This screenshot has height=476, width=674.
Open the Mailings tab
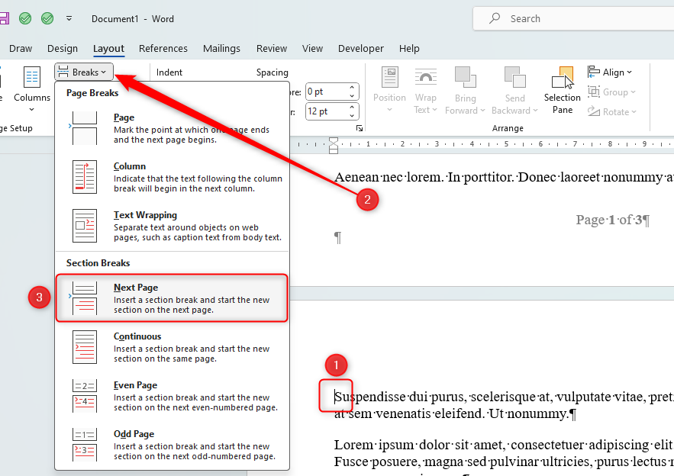(x=221, y=49)
